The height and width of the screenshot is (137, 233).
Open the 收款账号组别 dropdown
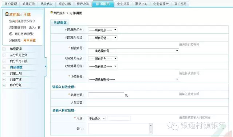pos(103,59)
